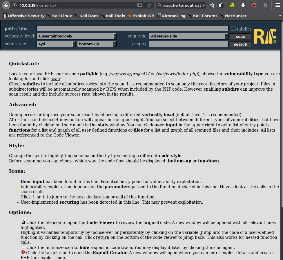Image resolution: width=283 pixels, height=260 pixels.
Task: Open the Firefox hamburger menu
Action: pyautogui.click(x=277, y=5)
